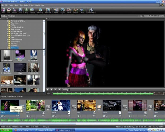165x132 pixels.
Task: Select the 05.gif thumbnail in file list
Action: (20, 56)
